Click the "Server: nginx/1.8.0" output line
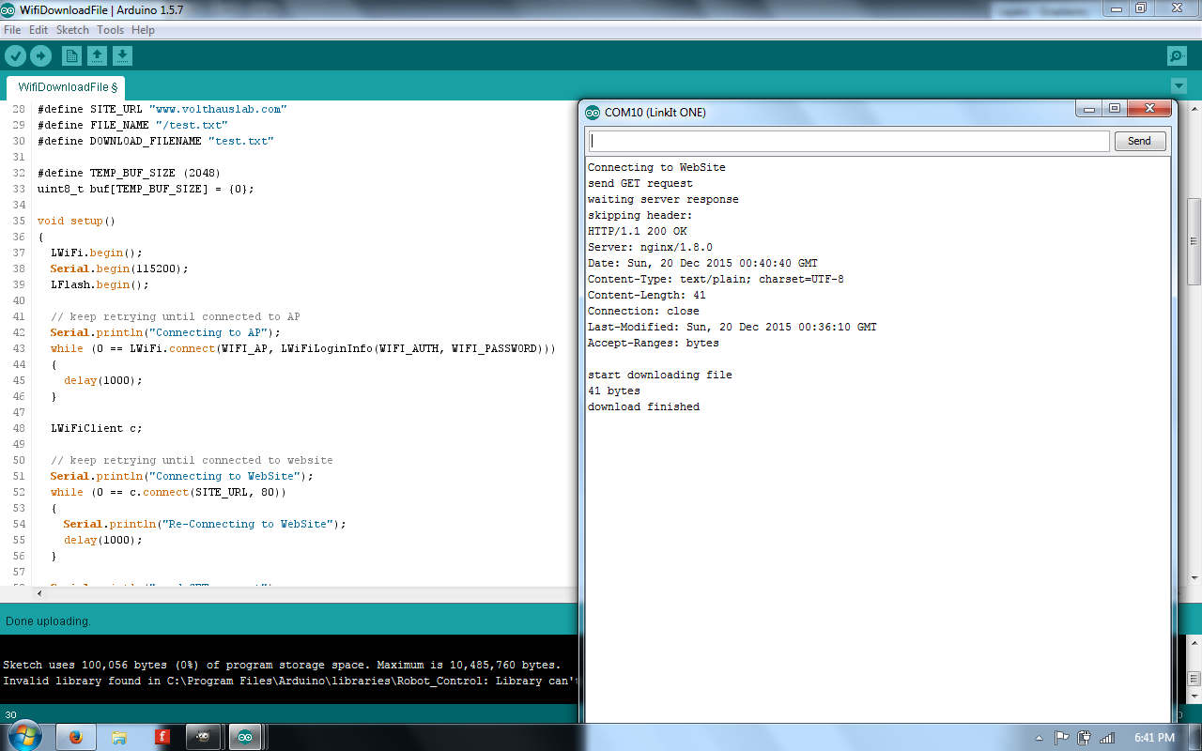 pos(650,247)
